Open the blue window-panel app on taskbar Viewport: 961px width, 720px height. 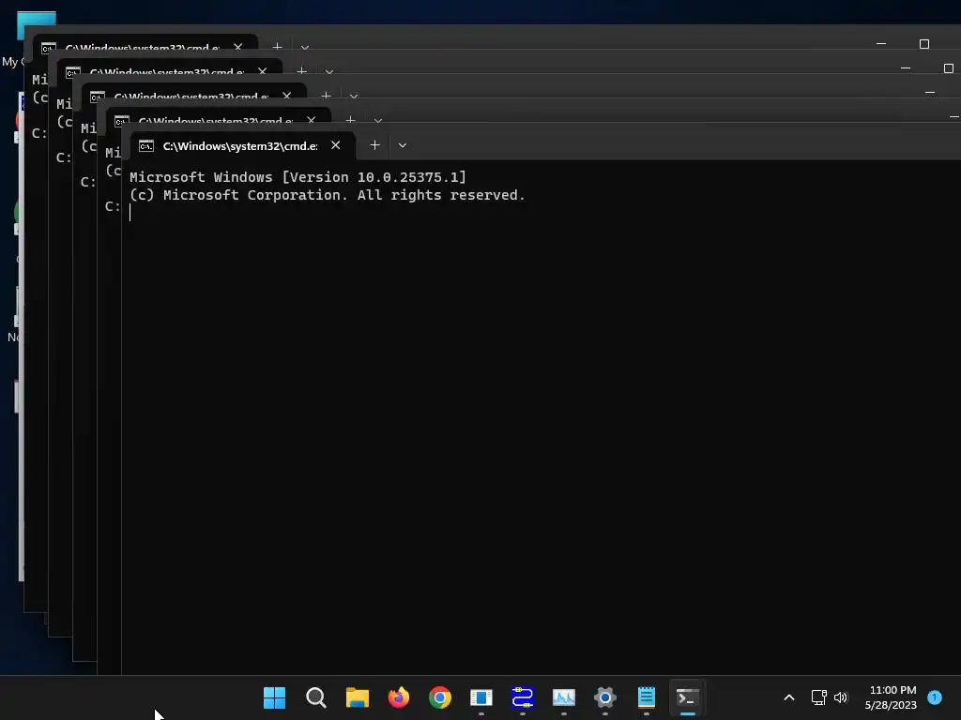pyautogui.click(x=481, y=697)
